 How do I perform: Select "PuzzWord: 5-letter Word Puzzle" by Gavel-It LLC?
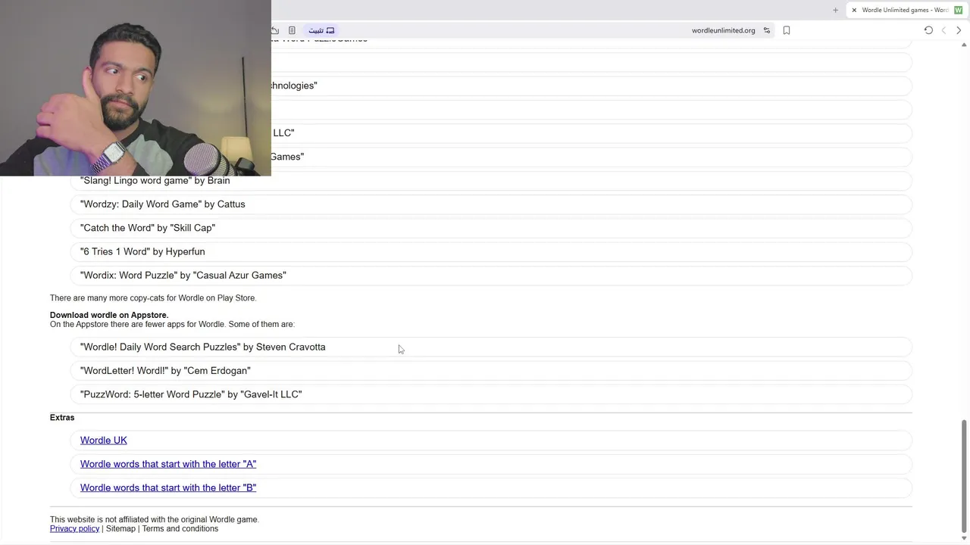[x=492, y=394]
